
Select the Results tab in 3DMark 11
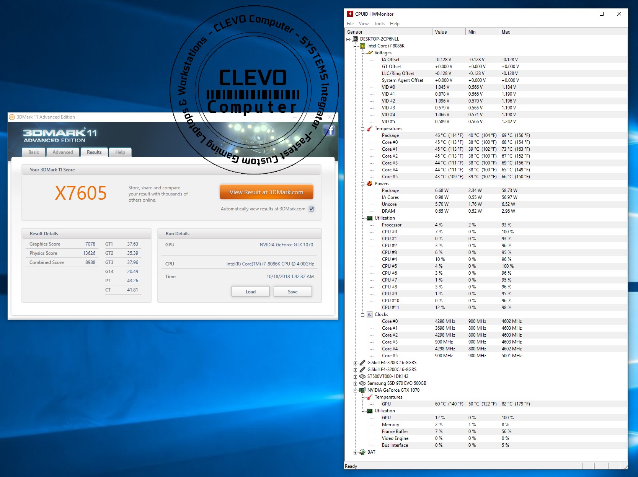click(94, 152)
